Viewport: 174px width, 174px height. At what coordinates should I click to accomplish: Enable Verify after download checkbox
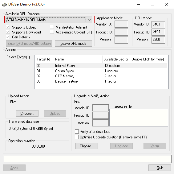[77, 132]
